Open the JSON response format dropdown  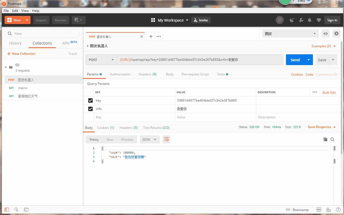[150, 139]
